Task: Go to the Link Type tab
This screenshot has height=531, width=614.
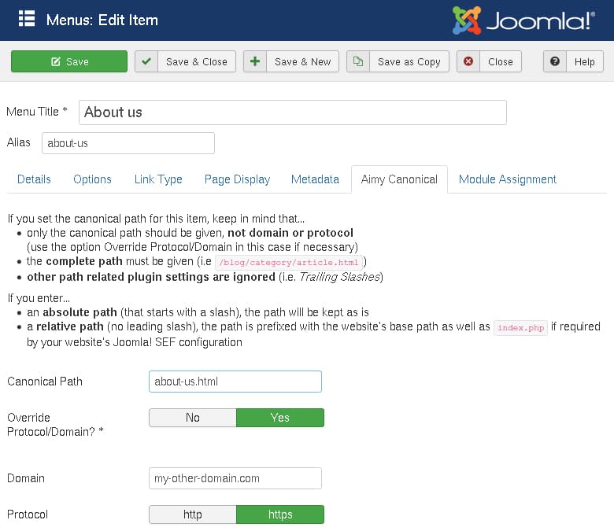Action: (x=158, y=179)
